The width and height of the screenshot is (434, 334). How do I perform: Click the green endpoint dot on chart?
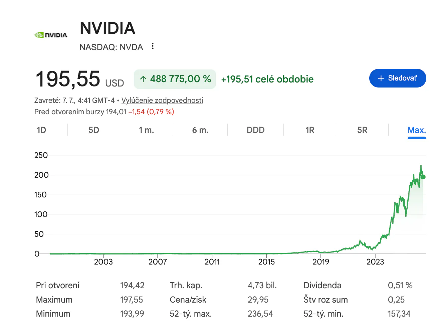[423, 177]
